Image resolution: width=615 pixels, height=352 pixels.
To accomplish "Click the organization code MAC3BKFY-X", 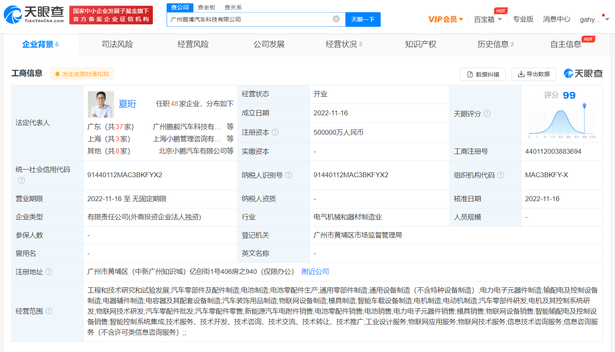I will [x=546, y=175].
